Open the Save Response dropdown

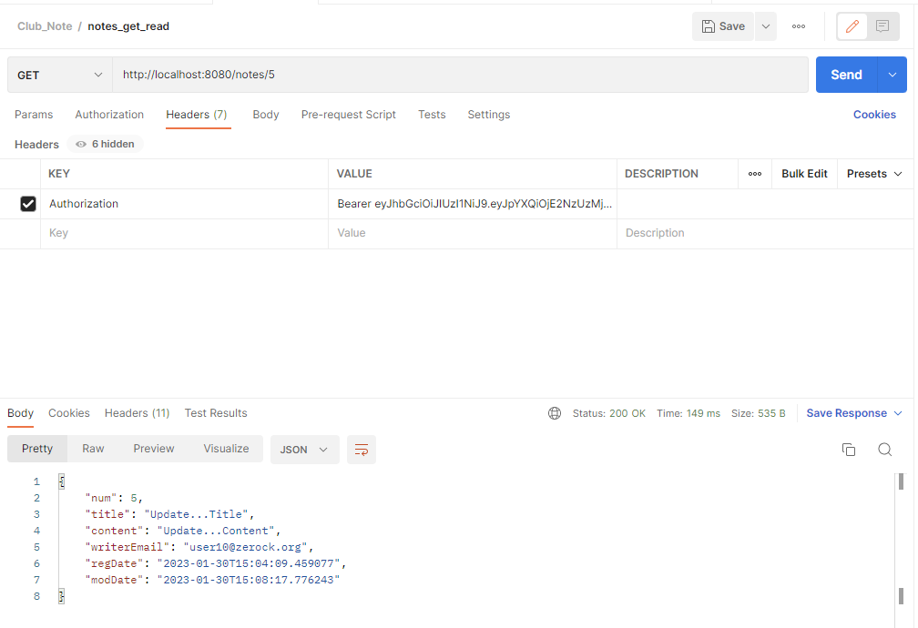tap(854, 413)
